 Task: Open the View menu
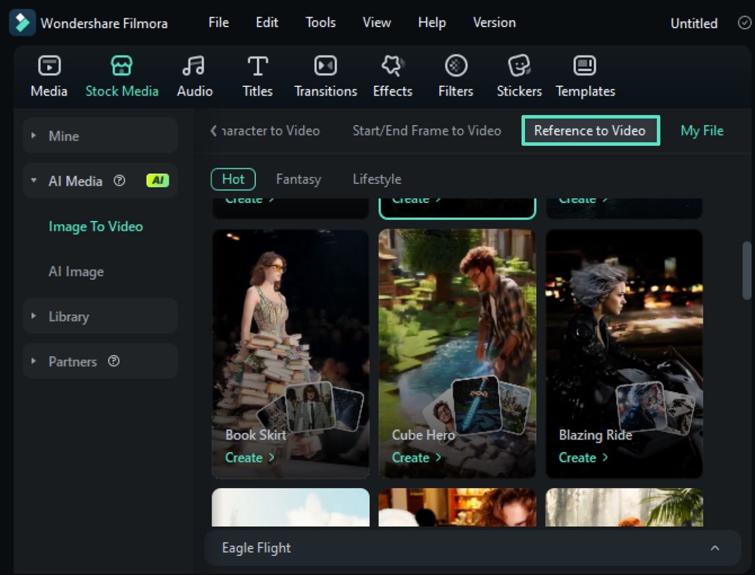click(x=376, y=23)
